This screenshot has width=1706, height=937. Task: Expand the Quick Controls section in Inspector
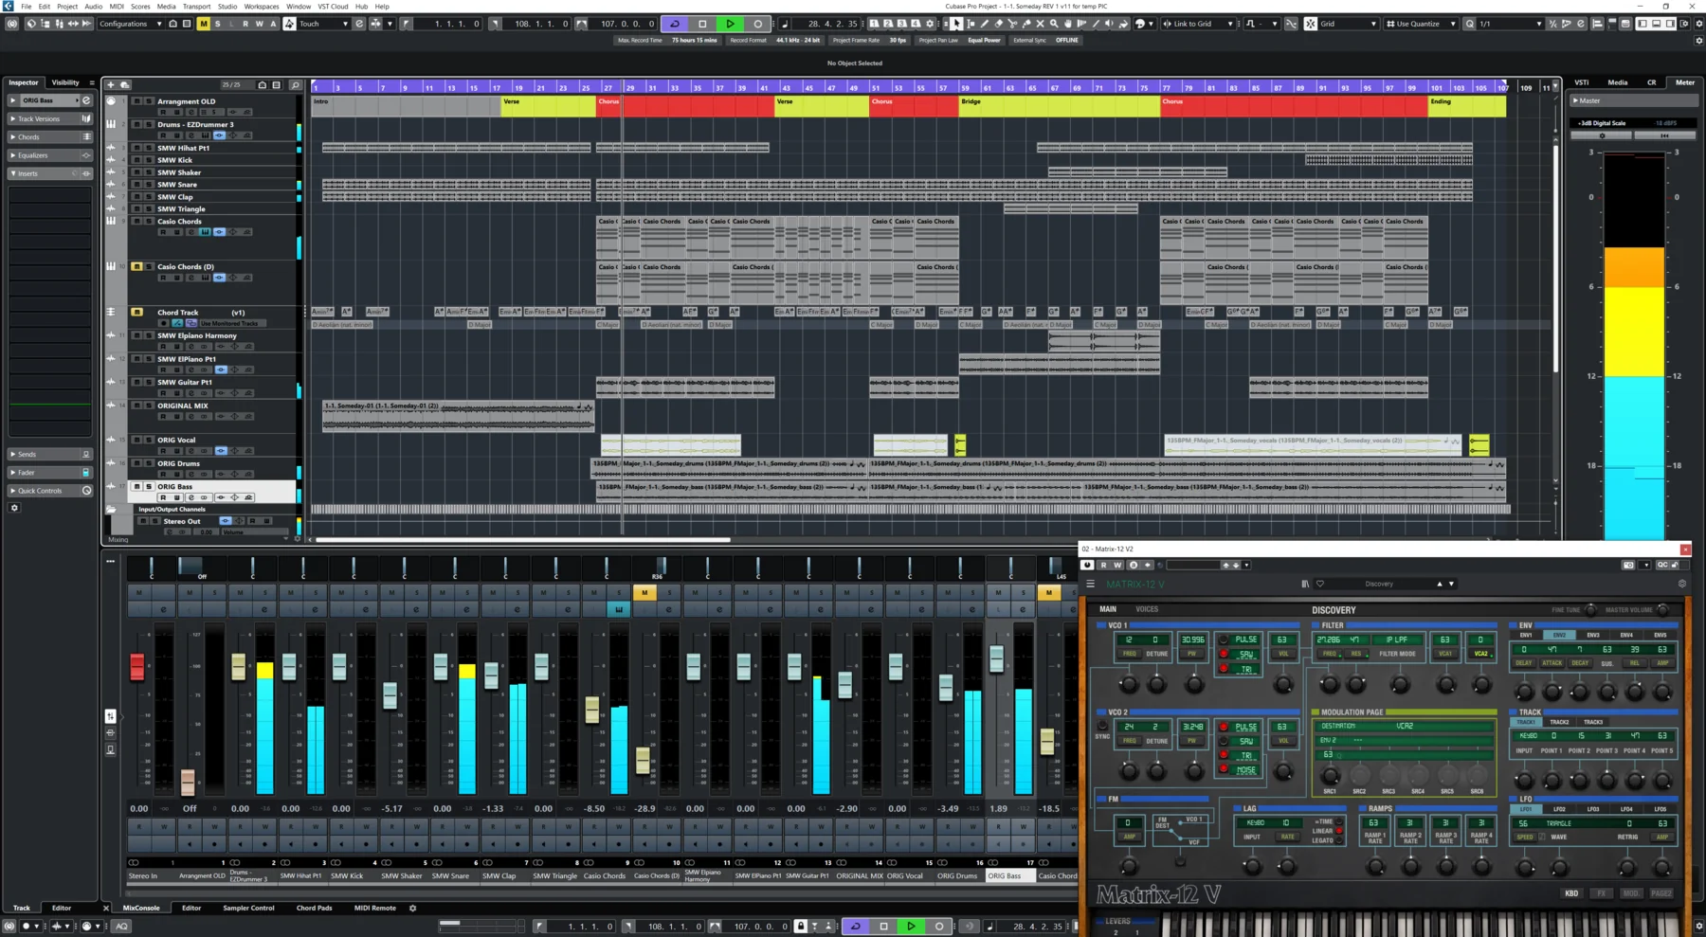pyautogui.click(x=49, y=491)
